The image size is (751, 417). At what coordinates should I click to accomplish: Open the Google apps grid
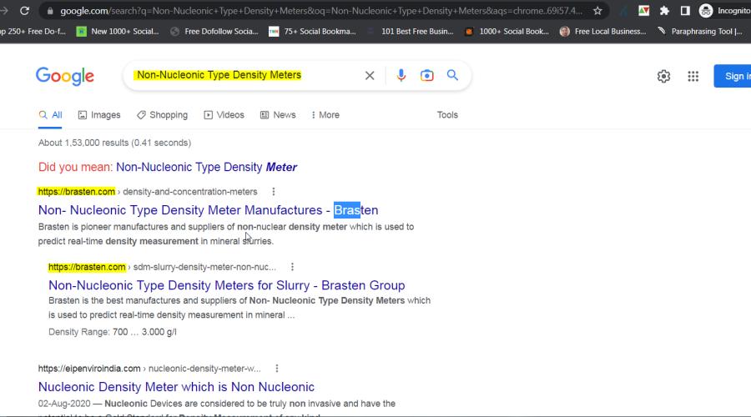[693, 77]
